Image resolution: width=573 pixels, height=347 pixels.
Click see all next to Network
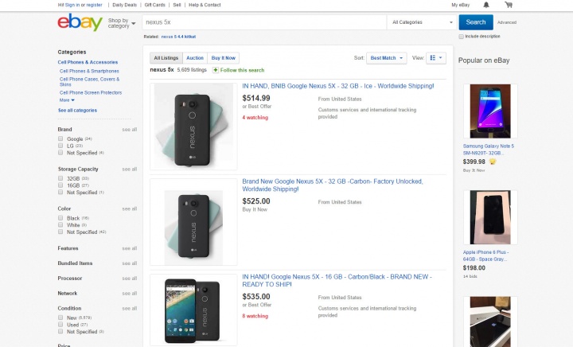click(130, 294)
